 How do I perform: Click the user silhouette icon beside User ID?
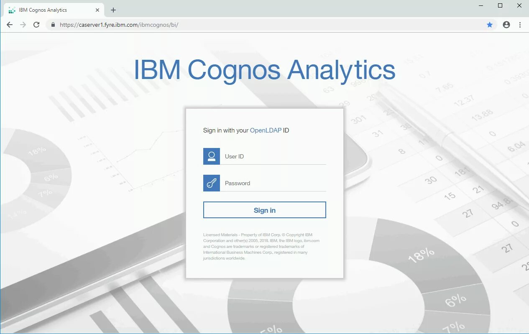[212, 156]
